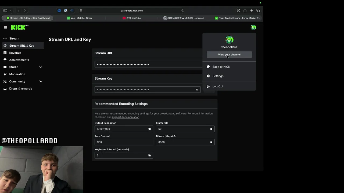Select the Stream URL & Key Kick Dashboard tab
The height and width of the screenshot is (193, 344).
27,18
